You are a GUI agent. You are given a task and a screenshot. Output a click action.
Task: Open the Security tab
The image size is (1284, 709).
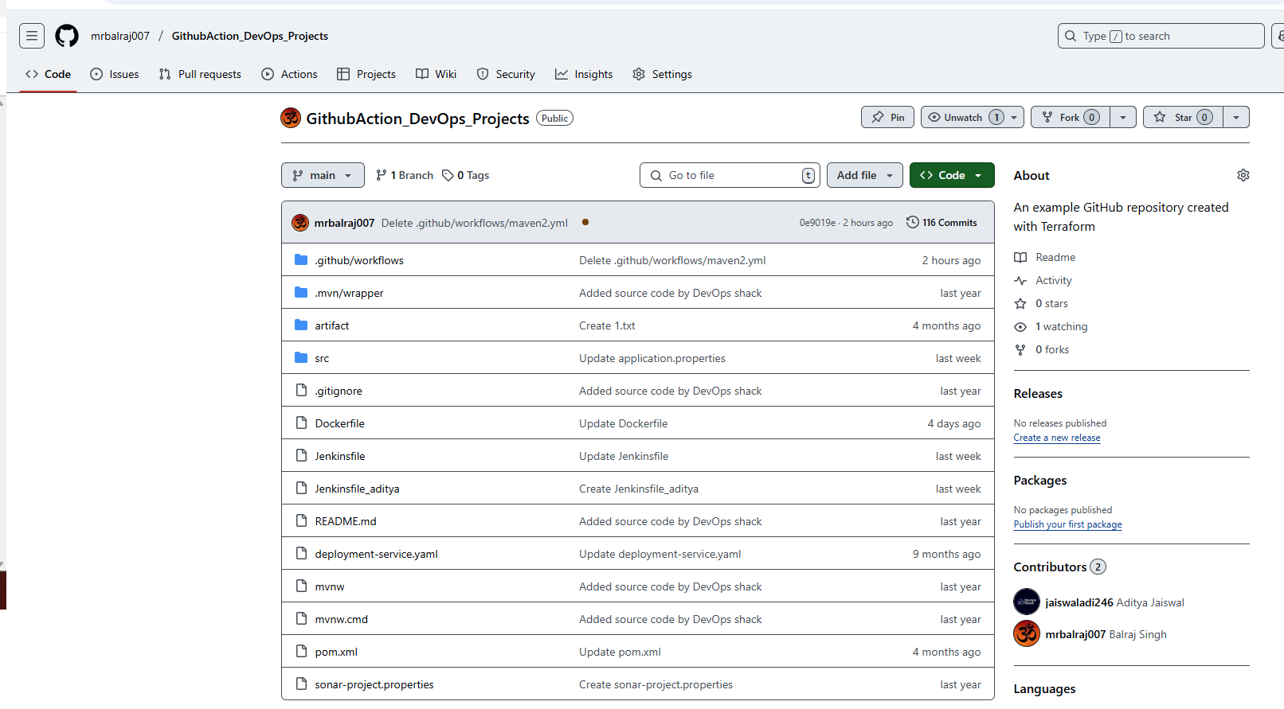[x=506, y=74]
